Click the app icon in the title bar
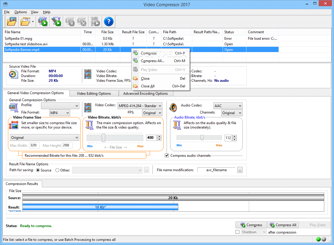This screenshot has height=245, width=334. (x=5, y=4)
